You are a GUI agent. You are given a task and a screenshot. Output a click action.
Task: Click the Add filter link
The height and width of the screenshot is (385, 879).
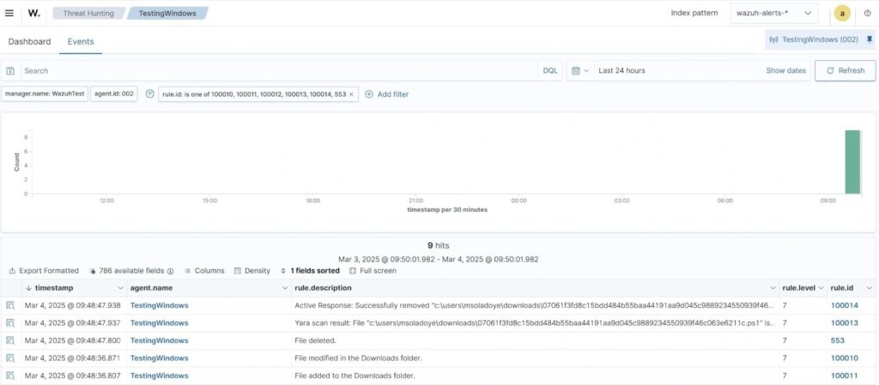(x=387, y=93)
